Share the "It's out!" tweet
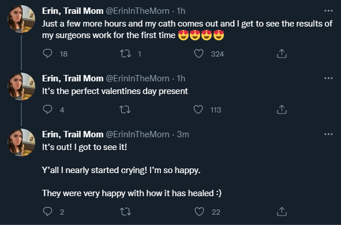The image size is (341, 225). [x=282, y=211]
